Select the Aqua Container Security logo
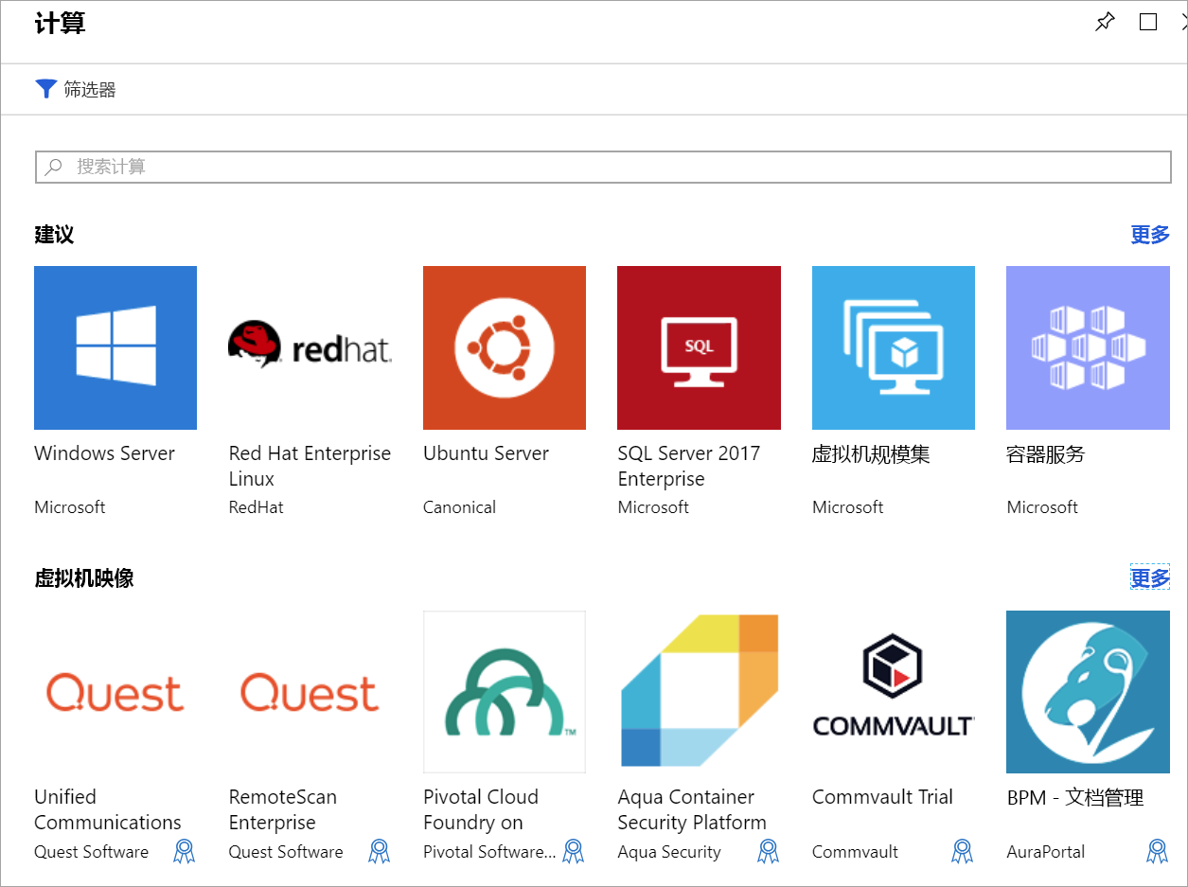This screenshot has width=1188, height=887. [699, 692]
